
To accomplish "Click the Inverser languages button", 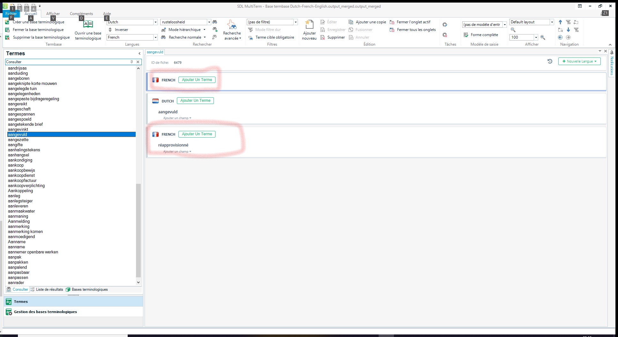I will point(118,30).
